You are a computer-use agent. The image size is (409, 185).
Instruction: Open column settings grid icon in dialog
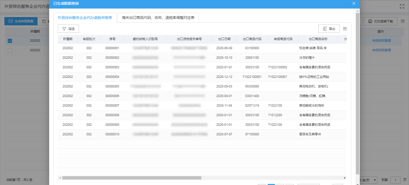tap(345, 29)
